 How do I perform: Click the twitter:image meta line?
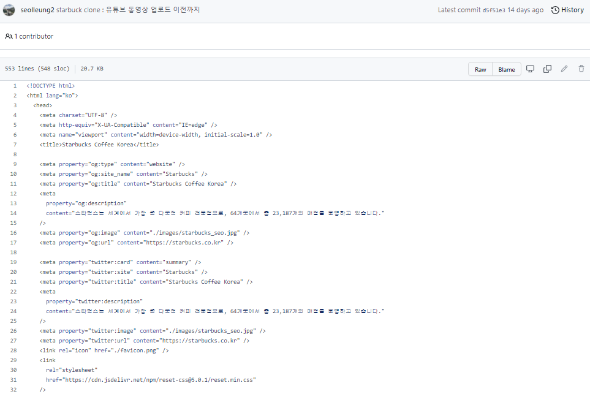coord(153,331)
